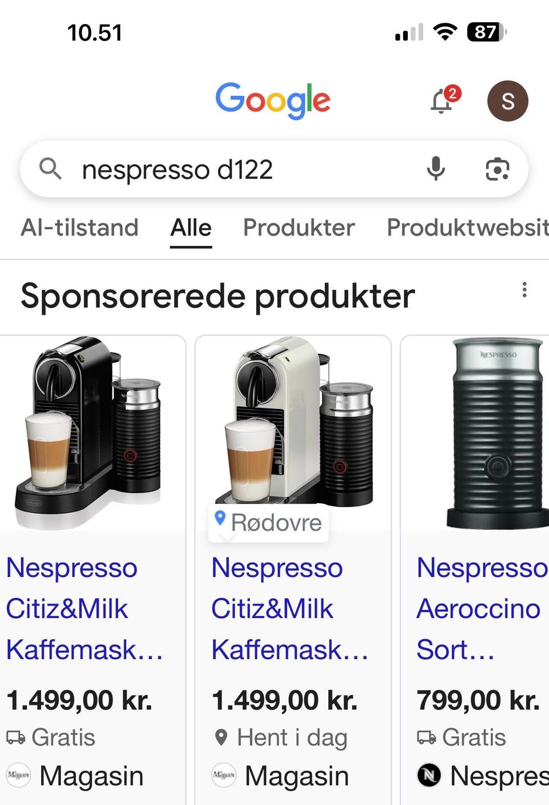Tap the Rødovre location pin badge
This screenshot has height=805, width=549.
(268, 523)
